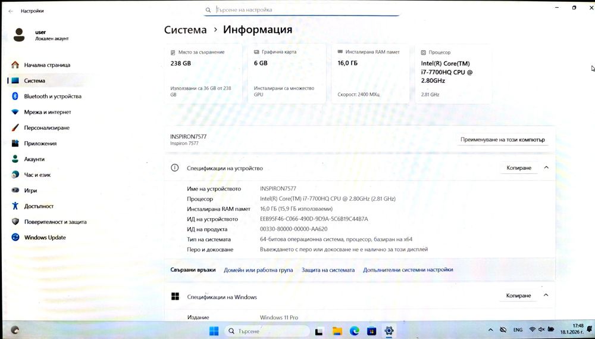Click the Час и език clock icon

15,175
